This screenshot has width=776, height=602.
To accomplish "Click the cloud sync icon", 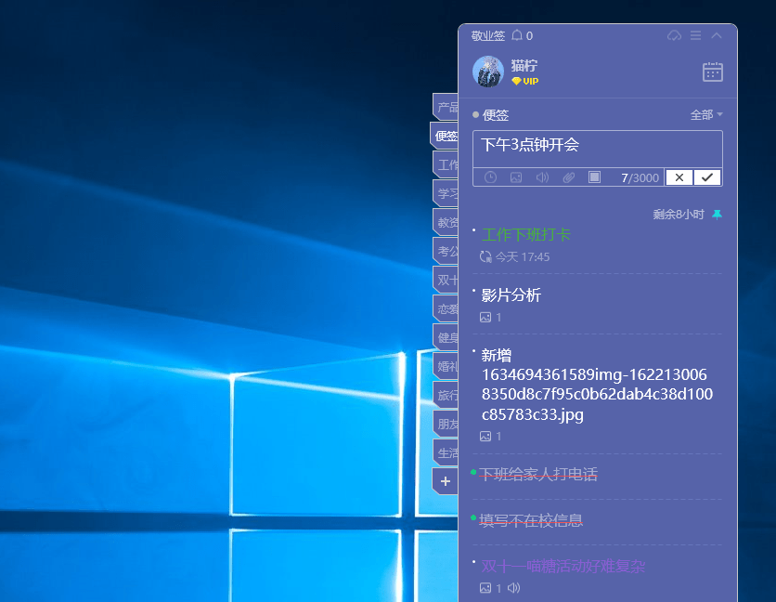I will pos(675,35).
